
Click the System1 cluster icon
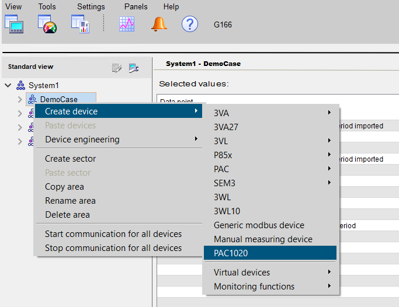[x=20, y=85]
